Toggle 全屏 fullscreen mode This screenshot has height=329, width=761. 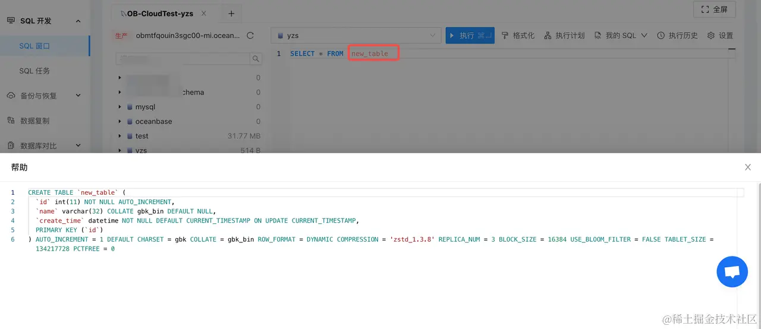(715, 10)
